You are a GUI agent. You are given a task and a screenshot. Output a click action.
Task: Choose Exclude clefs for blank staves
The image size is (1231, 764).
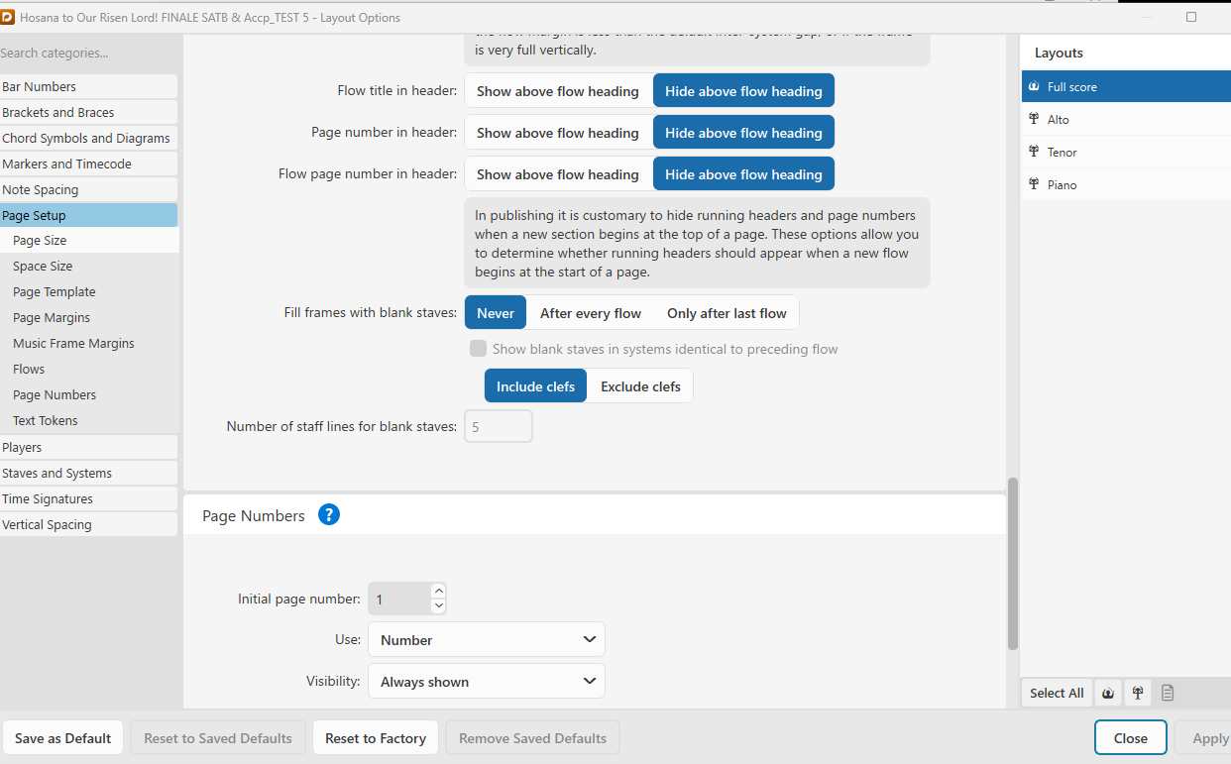pos(640,386)
